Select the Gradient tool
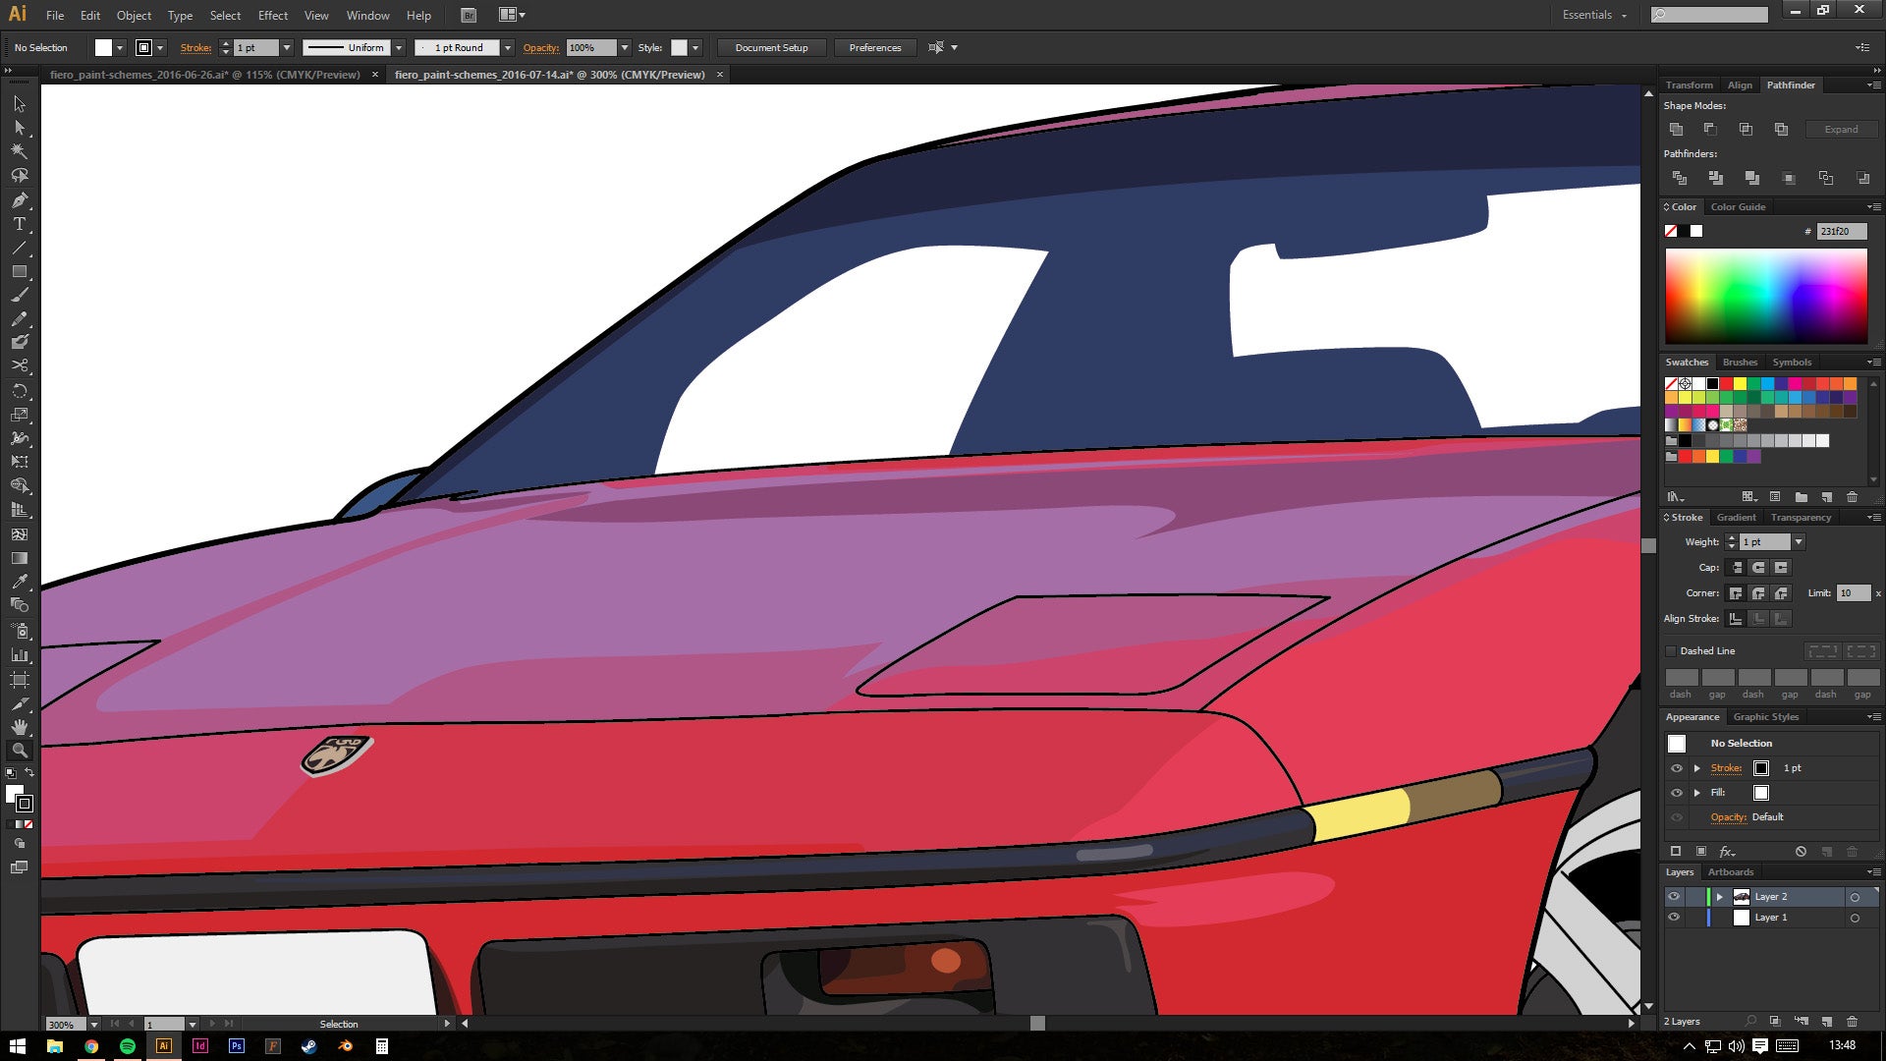 [x=20, y=558]
